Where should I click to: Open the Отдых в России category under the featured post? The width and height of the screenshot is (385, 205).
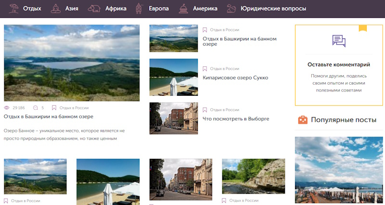coord(74,108)
